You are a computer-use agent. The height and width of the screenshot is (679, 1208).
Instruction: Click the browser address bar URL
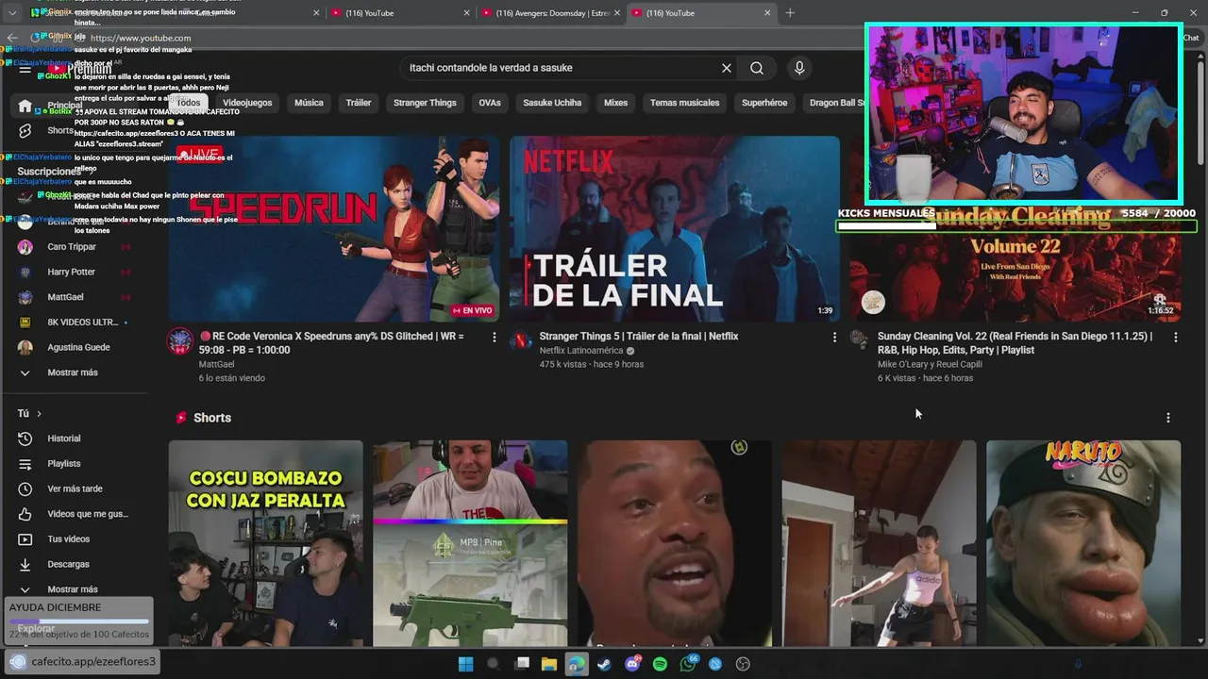(141, 38)
